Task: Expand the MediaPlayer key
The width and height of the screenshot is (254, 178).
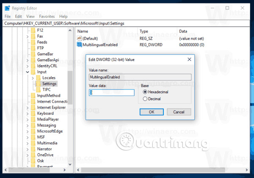Action: tap(28, 120)
